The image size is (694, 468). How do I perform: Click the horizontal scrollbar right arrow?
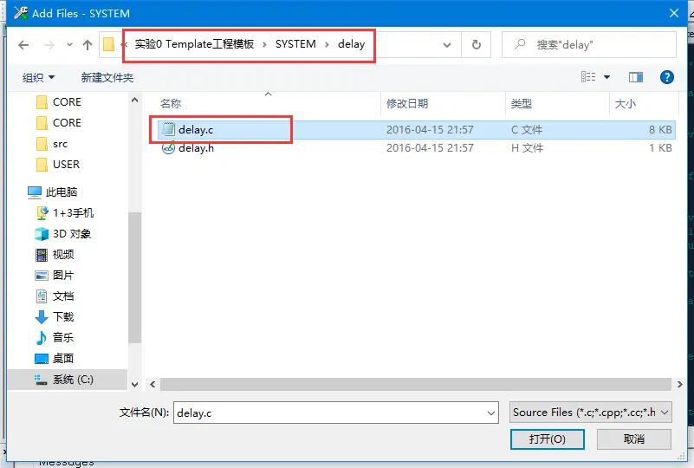680,384
